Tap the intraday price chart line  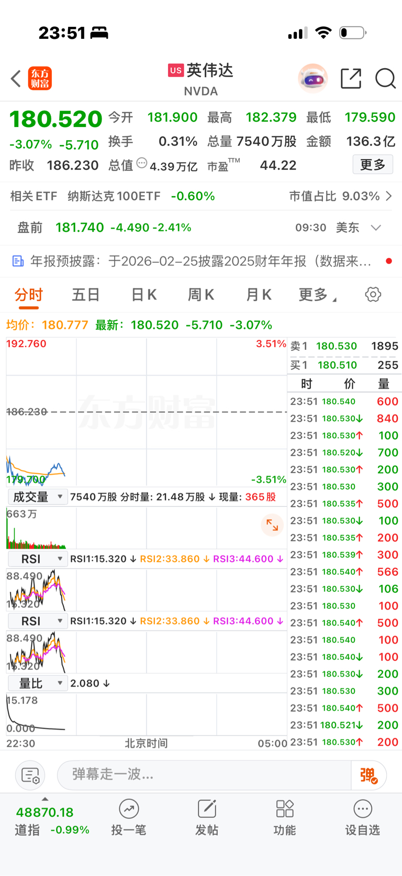point(37,471)
